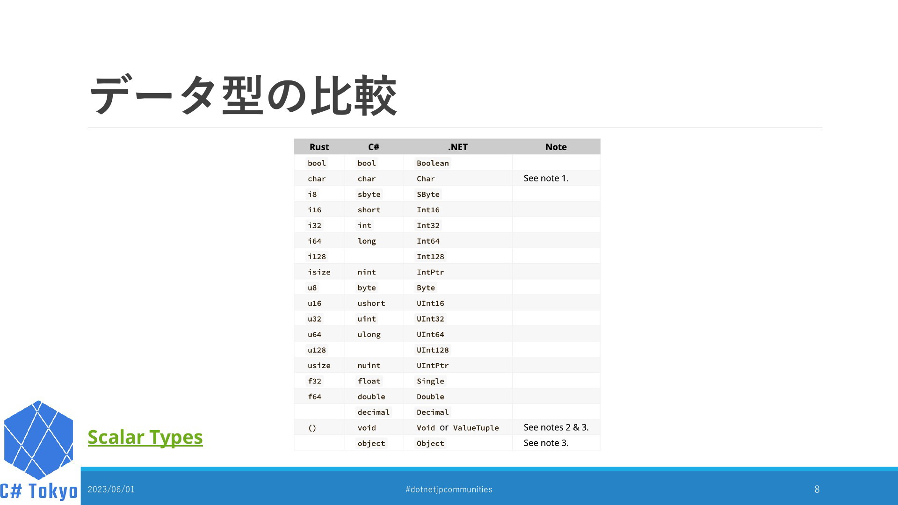Click the isize cell
Image resolution: width=898 pixels, height=505 pixels.
tap(319, 272)
